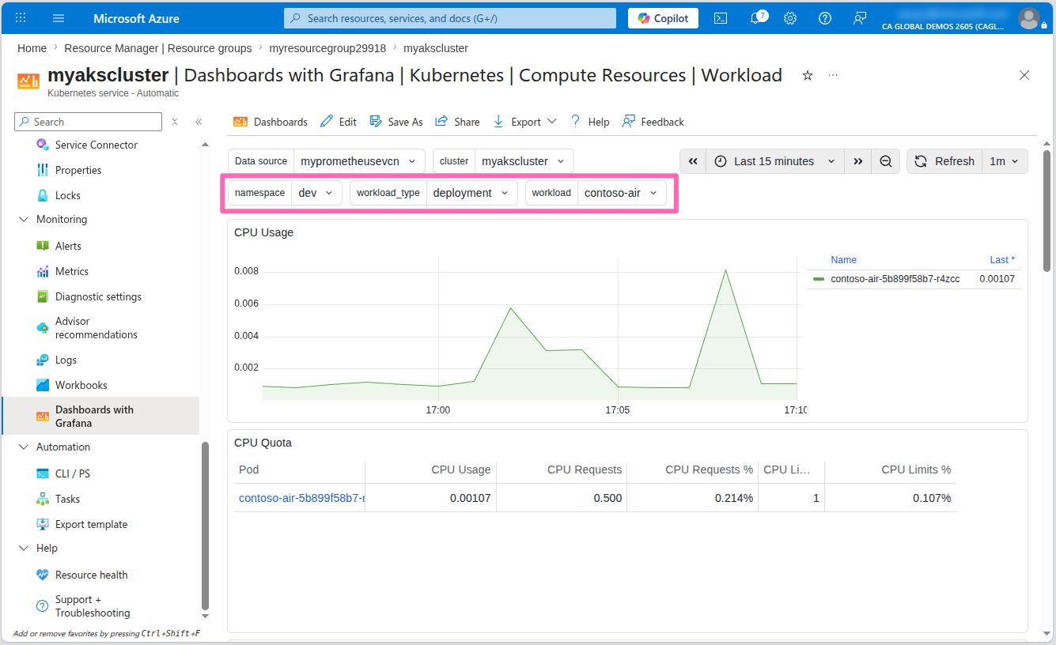Collapse the sidebar with the double-chevron icon
Image resolution: width=1056 pixels, height=645 pixels.
199,122
